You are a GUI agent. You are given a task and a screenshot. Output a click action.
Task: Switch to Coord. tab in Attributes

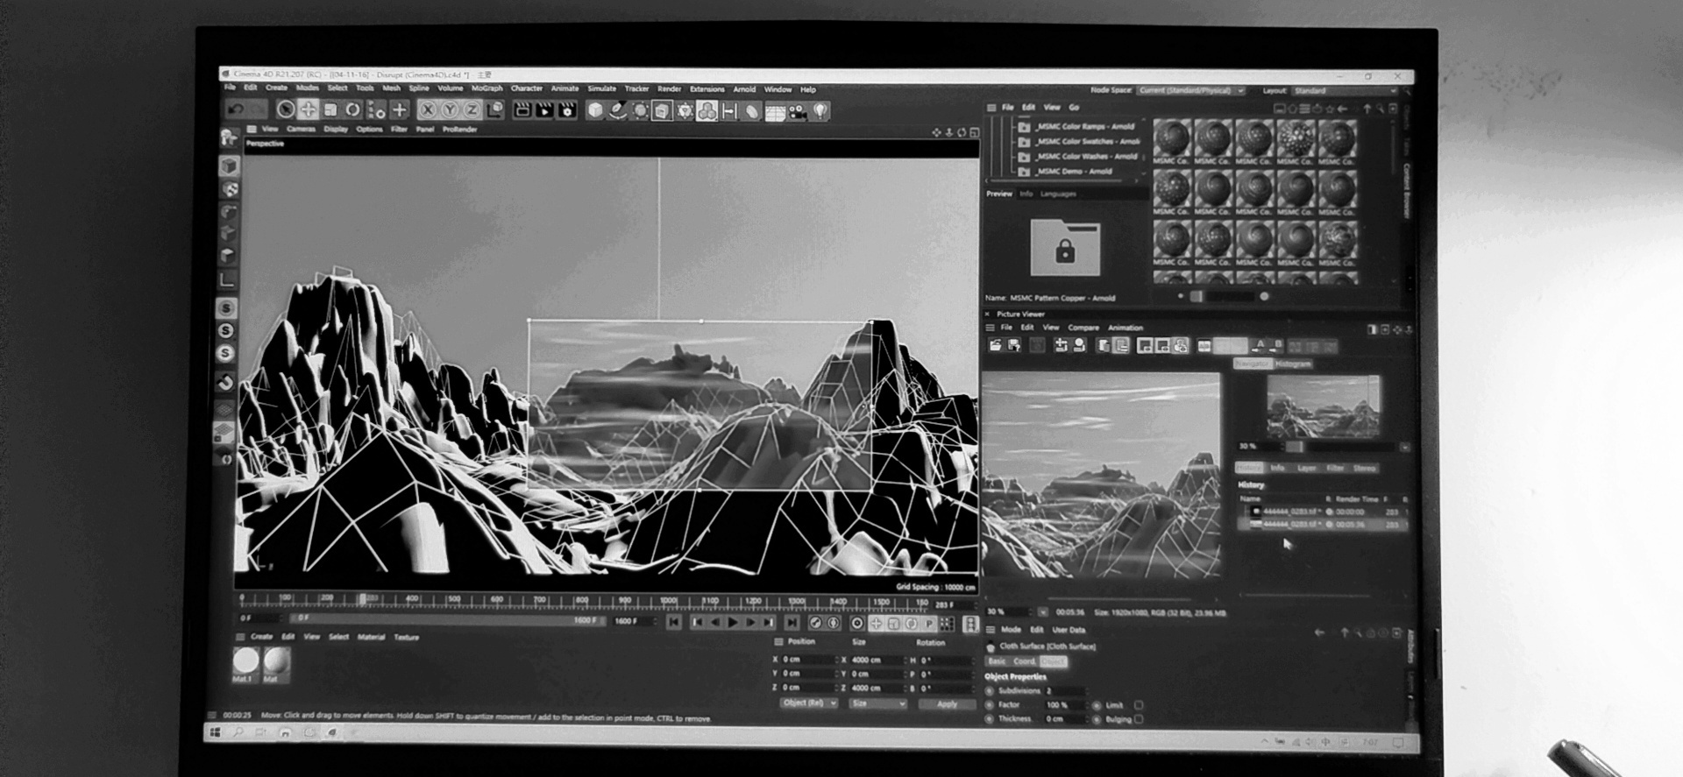[1024, 661]
